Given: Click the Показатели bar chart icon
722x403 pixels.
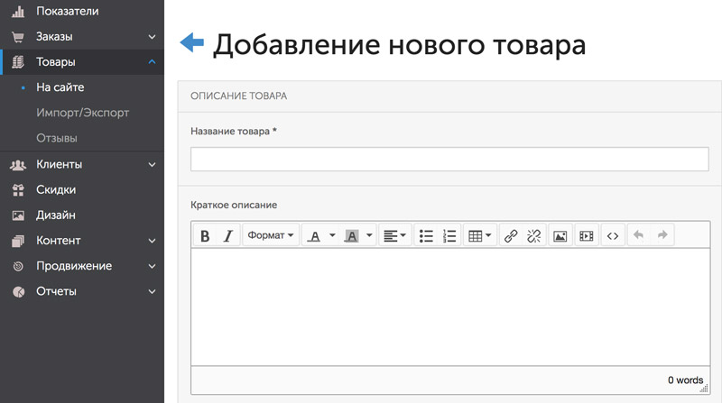Looking at the screenshot, I should (x=18, y=11).
